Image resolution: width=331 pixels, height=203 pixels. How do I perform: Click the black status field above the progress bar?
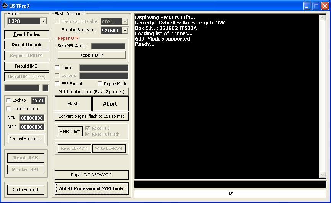click(230, 185)
